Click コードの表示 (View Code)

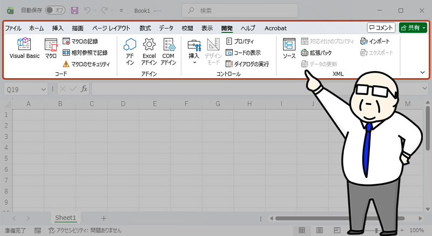click(x=243, y=53)
